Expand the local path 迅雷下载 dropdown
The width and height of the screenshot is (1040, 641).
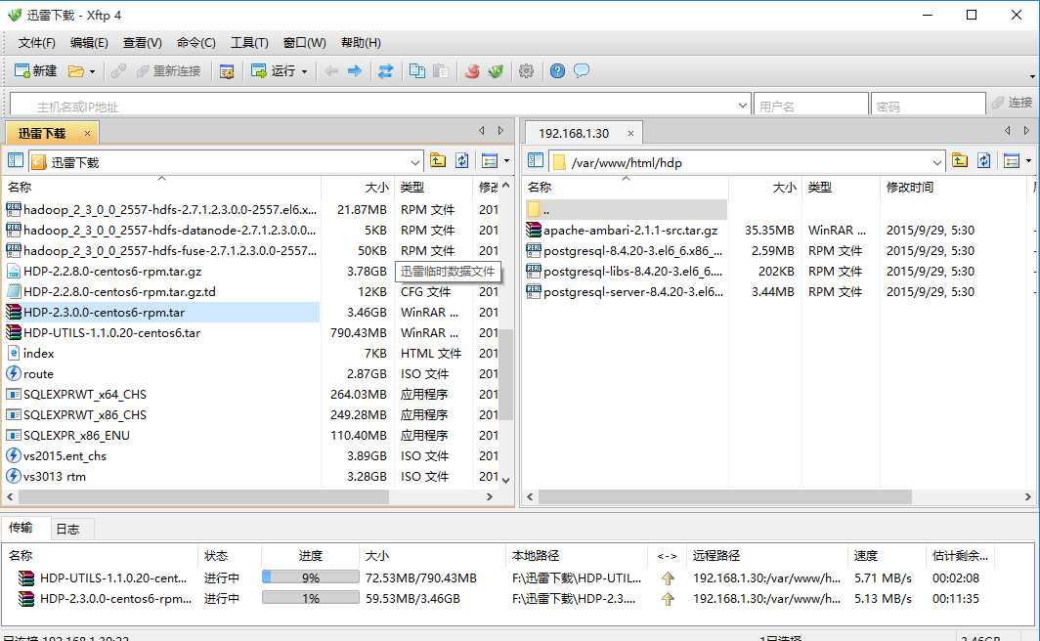414,162
